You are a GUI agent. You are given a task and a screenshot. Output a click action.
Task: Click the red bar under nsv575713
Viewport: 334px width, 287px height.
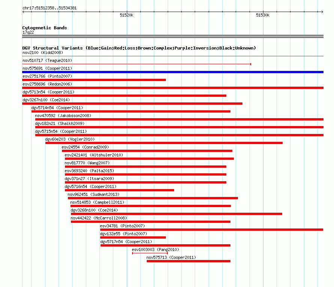tap(188, 261)
